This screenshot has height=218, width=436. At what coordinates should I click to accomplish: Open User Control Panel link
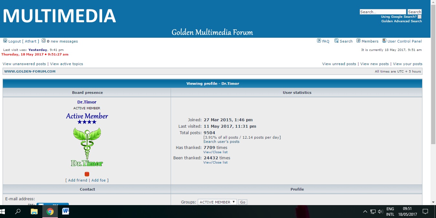click(x=405, y=41)
